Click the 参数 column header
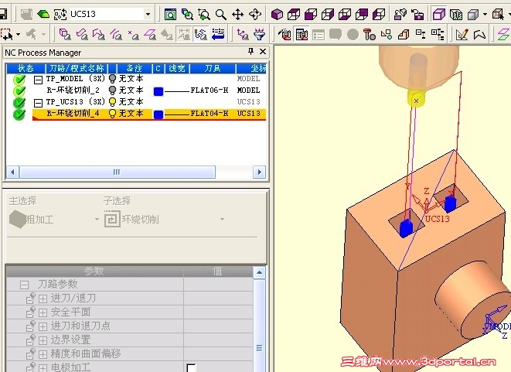Image resolution: width=511 pixels, height=372 pixels. (x=94, y=271)
